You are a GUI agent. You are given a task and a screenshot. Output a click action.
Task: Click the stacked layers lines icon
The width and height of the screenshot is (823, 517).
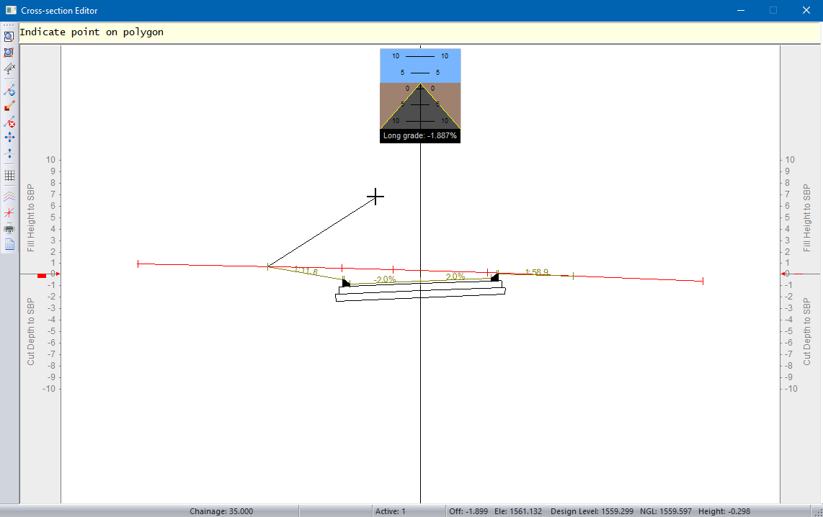9,195
